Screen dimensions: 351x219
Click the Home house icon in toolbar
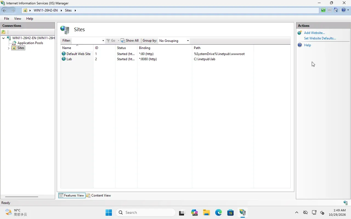point(336,10)
